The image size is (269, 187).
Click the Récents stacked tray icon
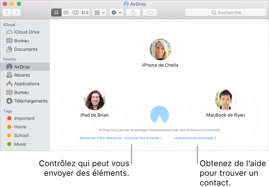click(x=9, y=75)
